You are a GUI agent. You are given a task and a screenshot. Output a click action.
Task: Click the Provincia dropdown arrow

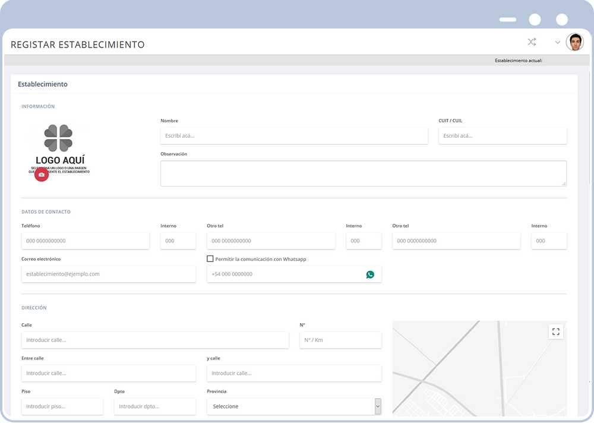tap(377, 406)
